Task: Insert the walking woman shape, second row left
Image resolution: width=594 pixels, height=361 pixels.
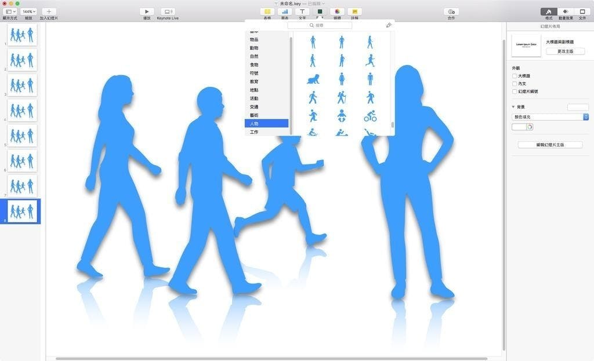Action: tap(313, 60)
